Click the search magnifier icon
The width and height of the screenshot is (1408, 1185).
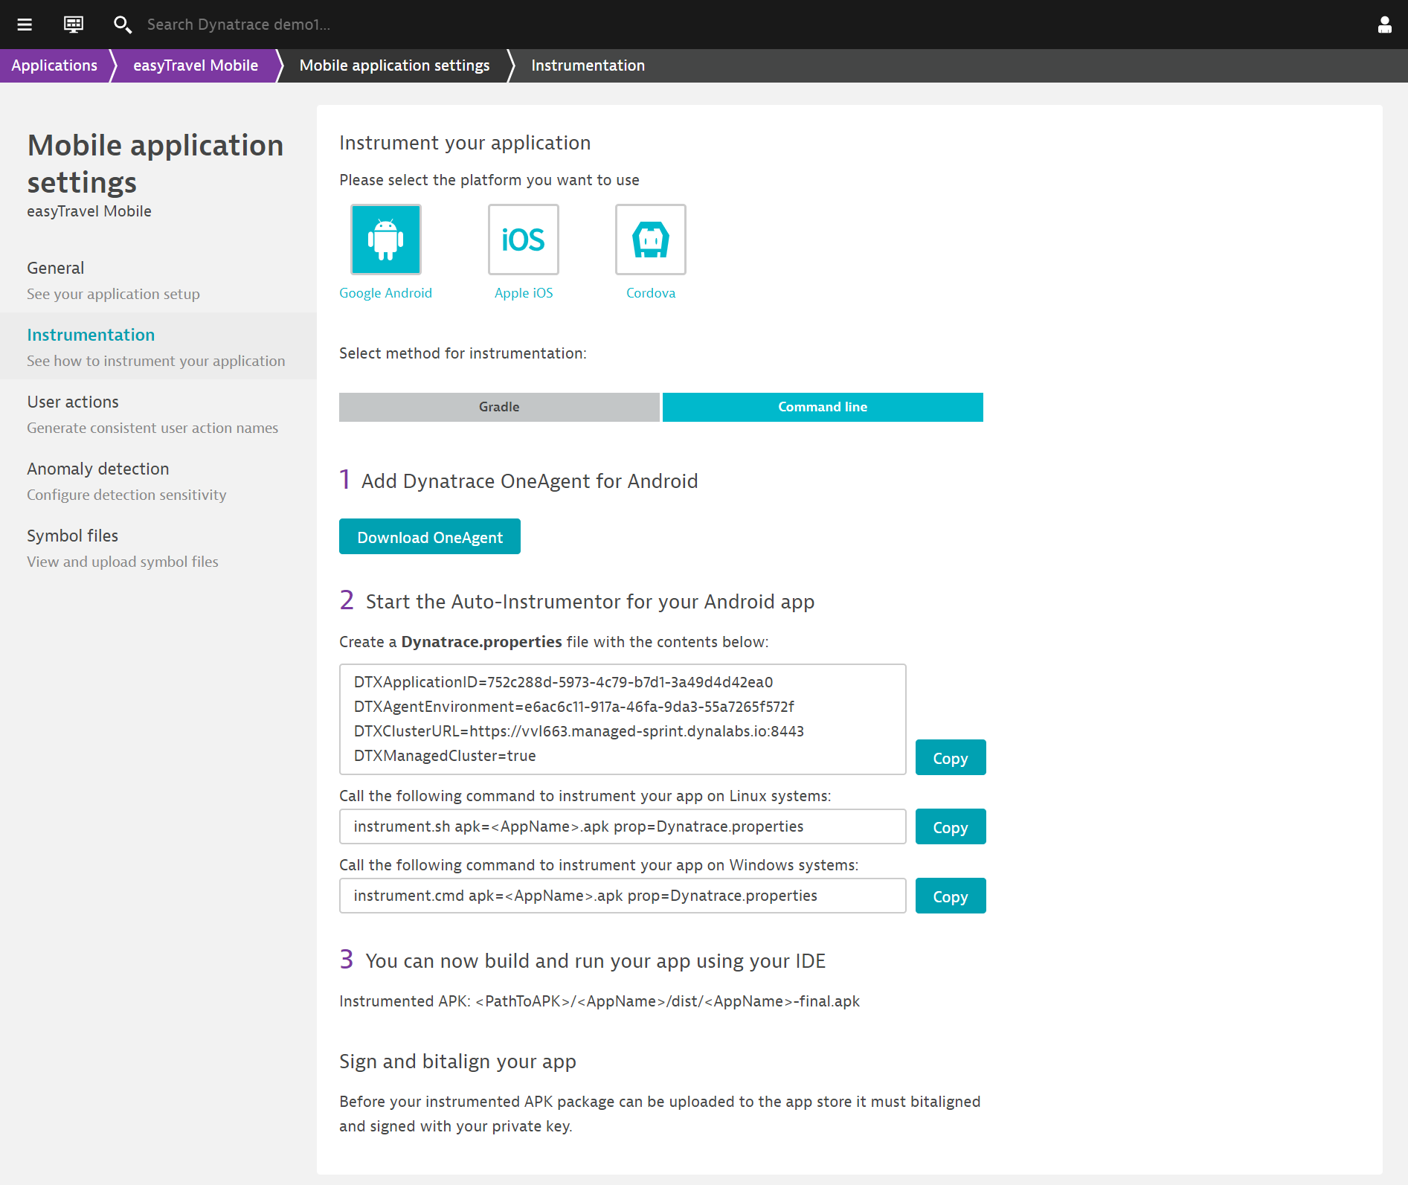click(x=122, y=25)
